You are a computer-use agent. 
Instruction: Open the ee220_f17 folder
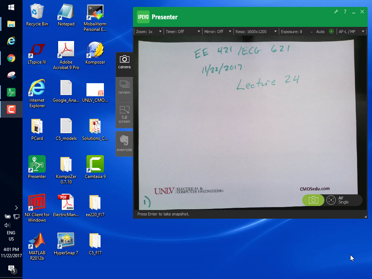point(95,206)
